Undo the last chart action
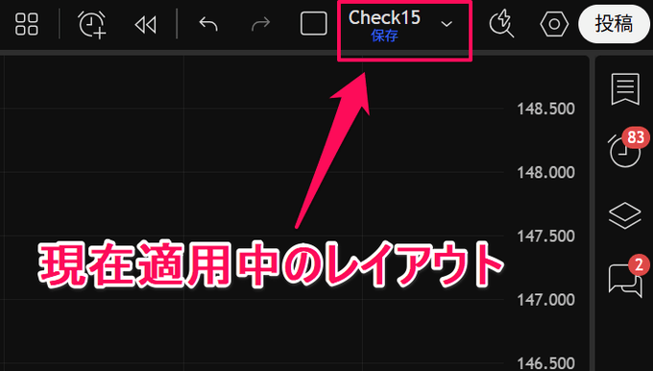 click(208, 24)
